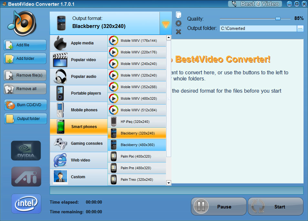Click the Blackberry phone icon in Output format header

(61, 23)
